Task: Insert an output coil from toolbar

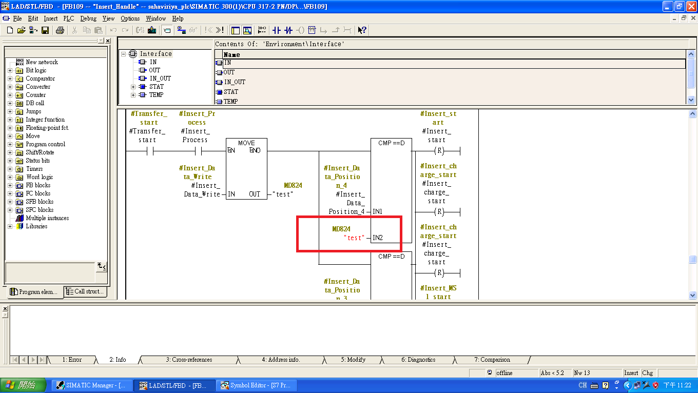Action: click(x=300, y=30)
